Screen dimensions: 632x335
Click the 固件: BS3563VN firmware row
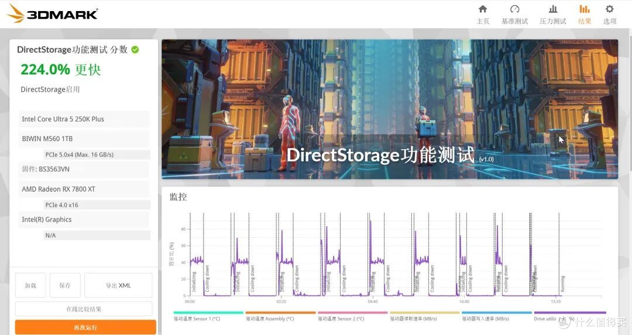coord(84,169)
